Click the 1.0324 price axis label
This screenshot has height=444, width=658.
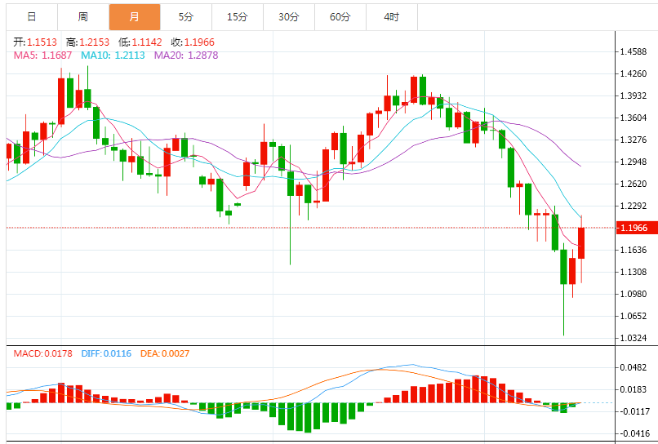click(x=634, y=338)
